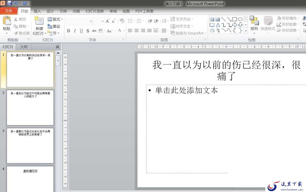Open Shape Fill (形状填充) color menu
Screen dimensions: 306x192
(288, 18)
